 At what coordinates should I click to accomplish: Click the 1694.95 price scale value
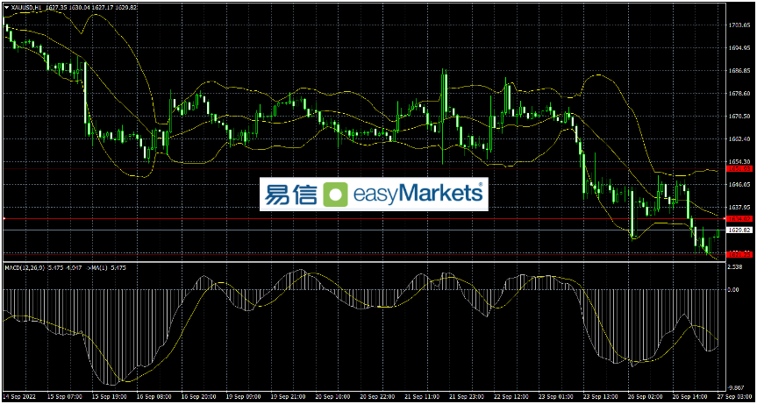point(739,47)
